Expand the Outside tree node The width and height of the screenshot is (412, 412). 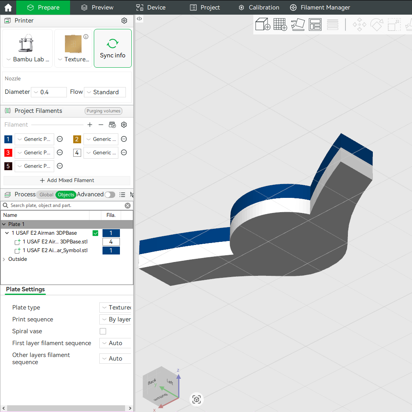click(x=4, y=259)
